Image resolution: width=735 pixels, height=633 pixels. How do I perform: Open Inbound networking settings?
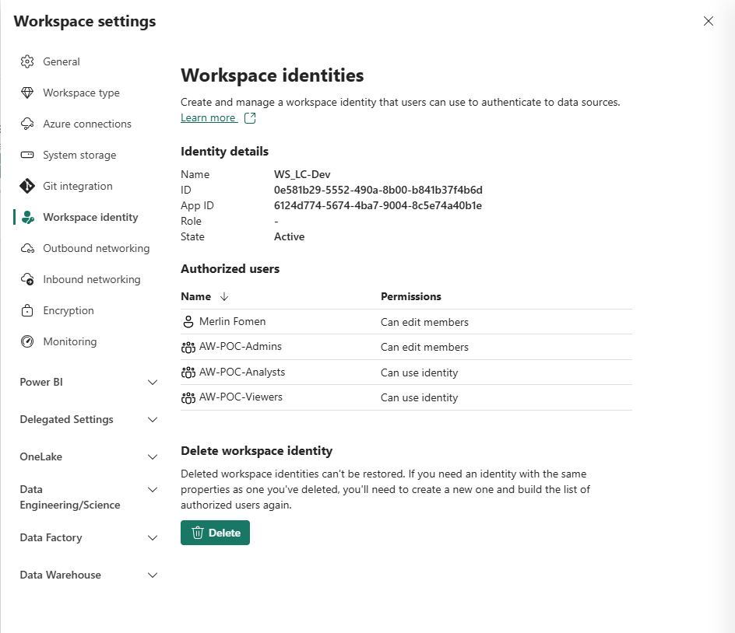point(91,279)
